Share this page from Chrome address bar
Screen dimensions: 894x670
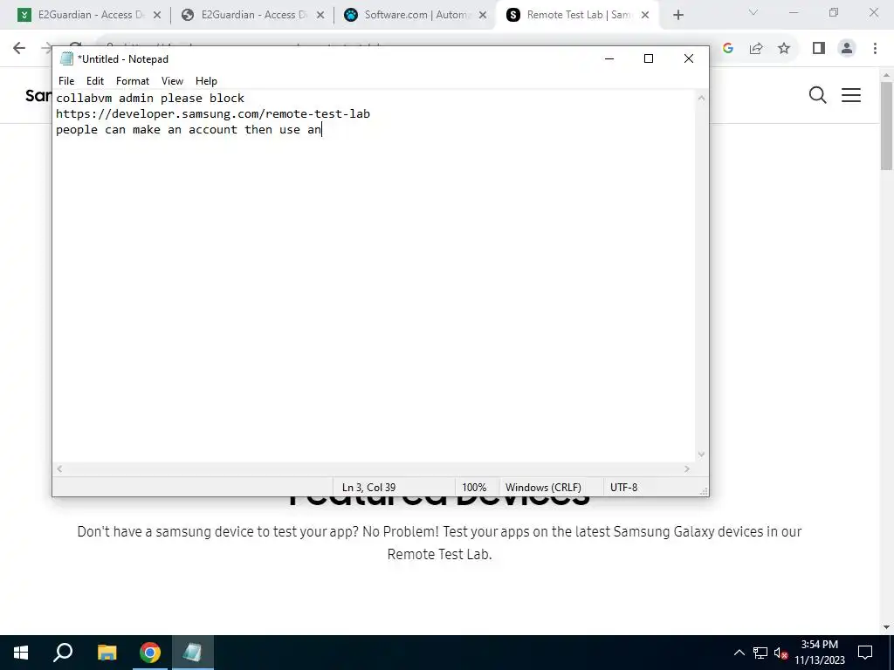tap(756, 49)
